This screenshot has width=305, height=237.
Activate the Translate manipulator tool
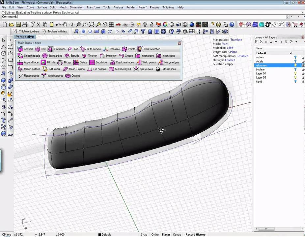point(111,49)
